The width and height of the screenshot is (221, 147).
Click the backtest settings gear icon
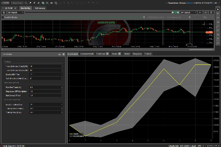4,13
